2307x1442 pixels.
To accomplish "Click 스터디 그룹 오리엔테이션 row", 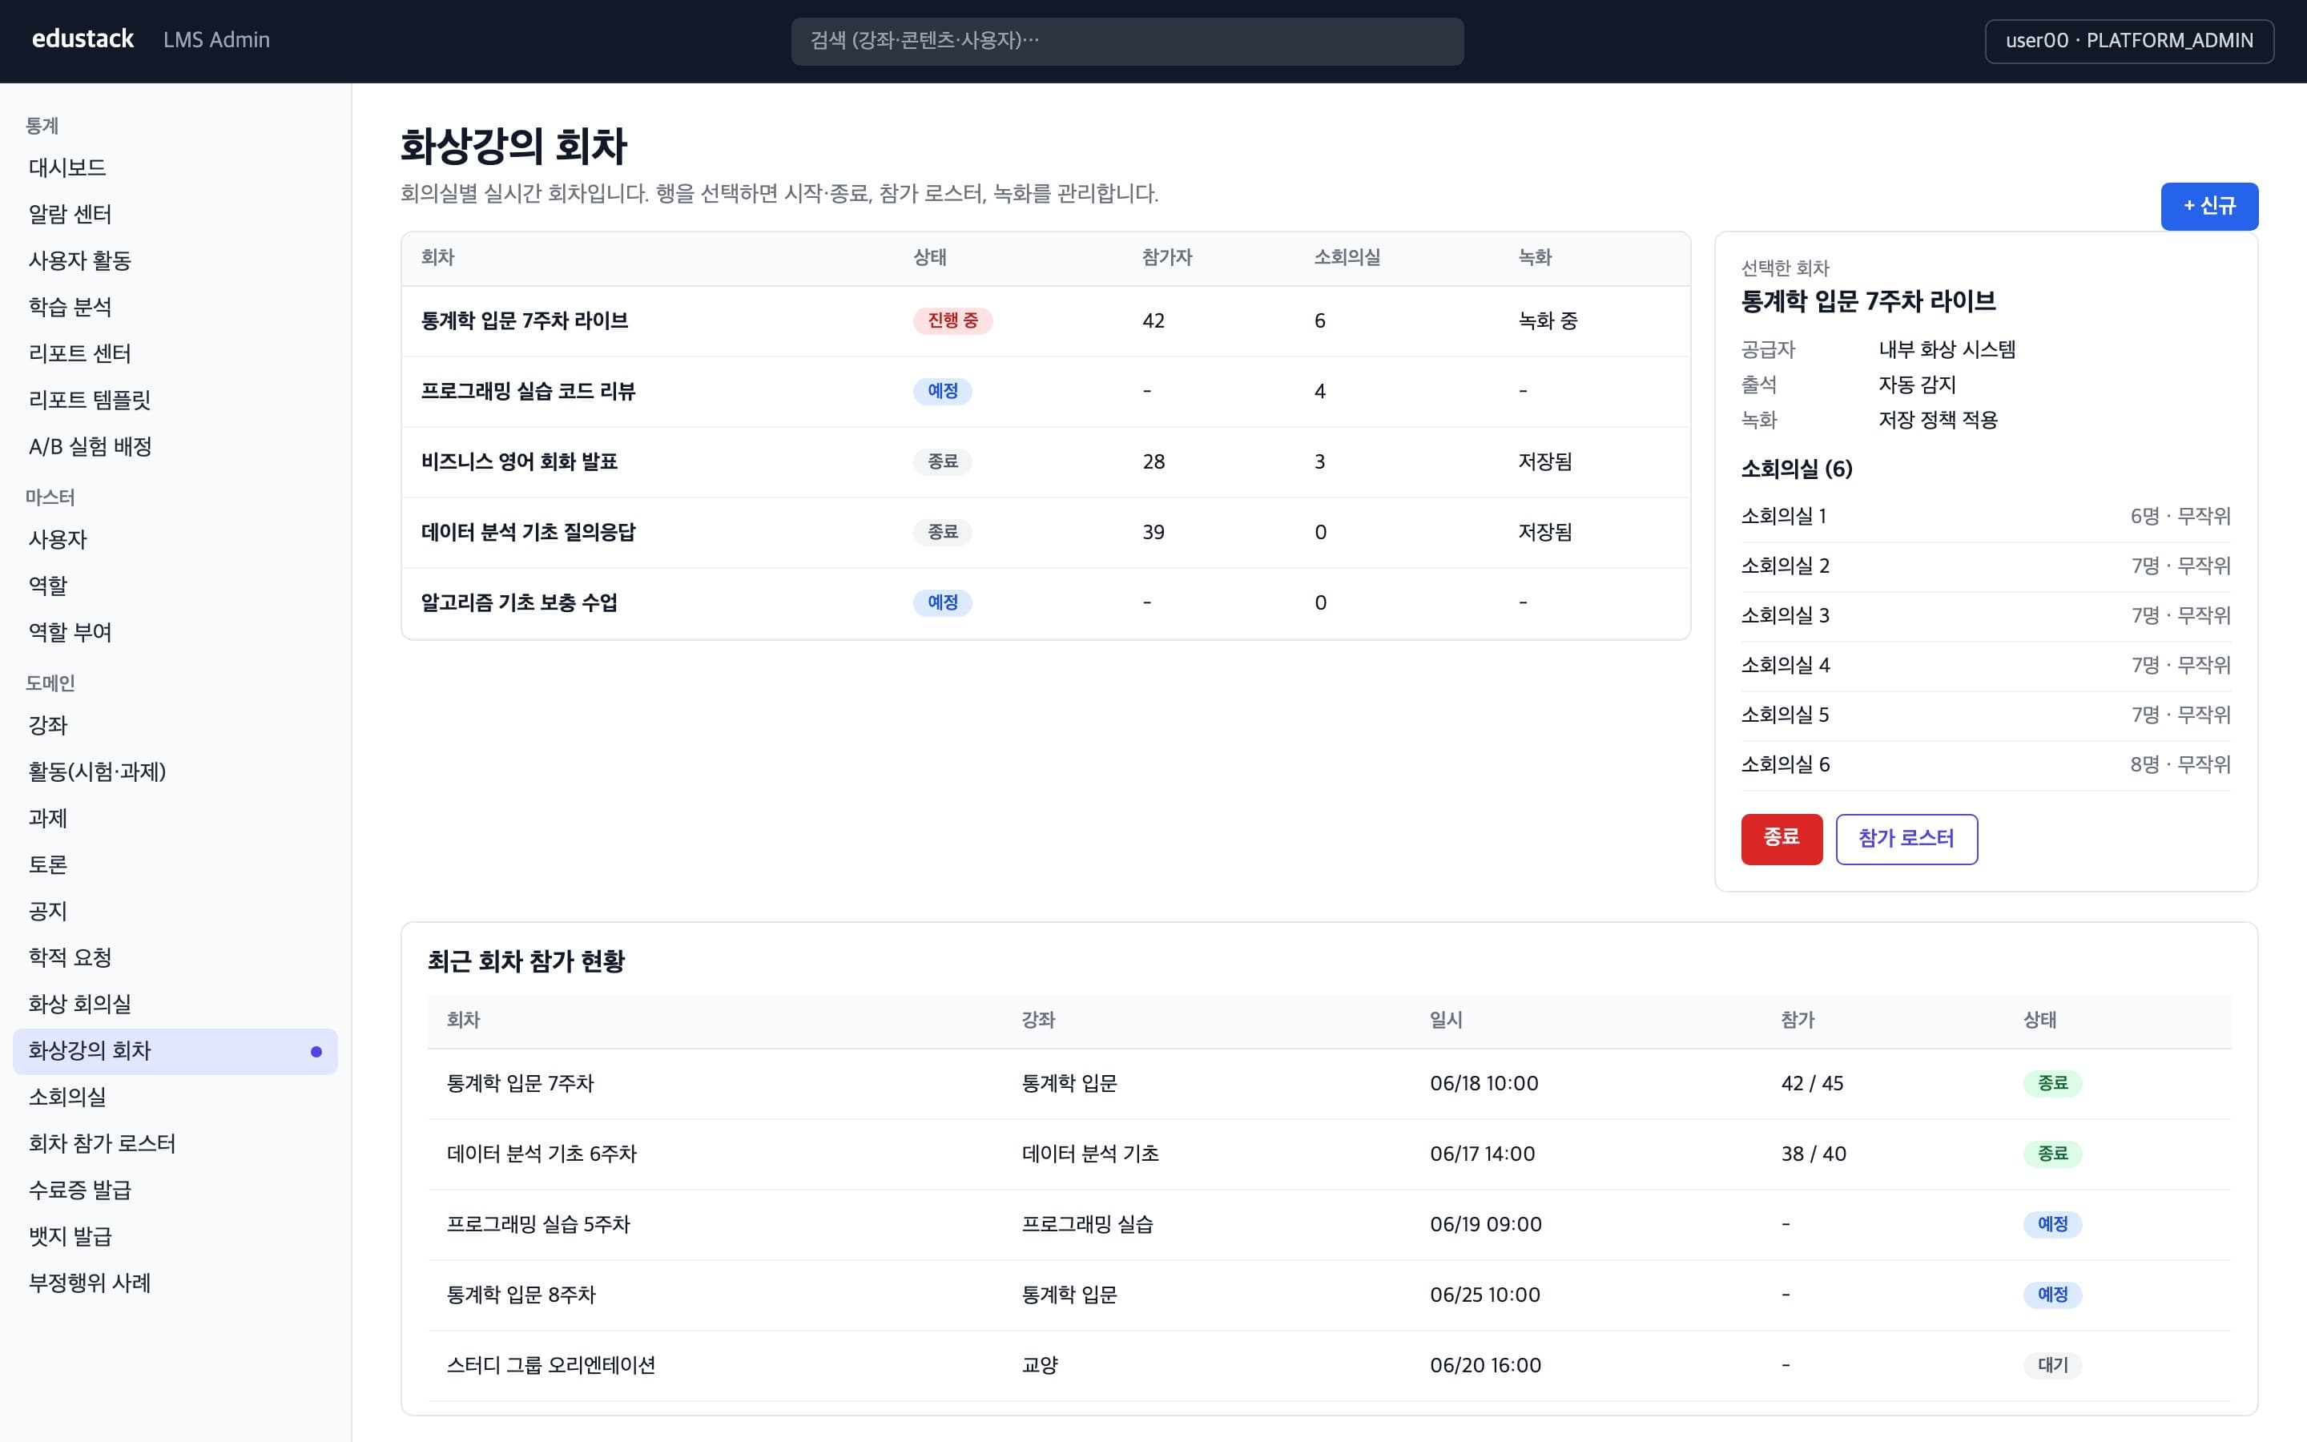I will click(1329, 1366).
